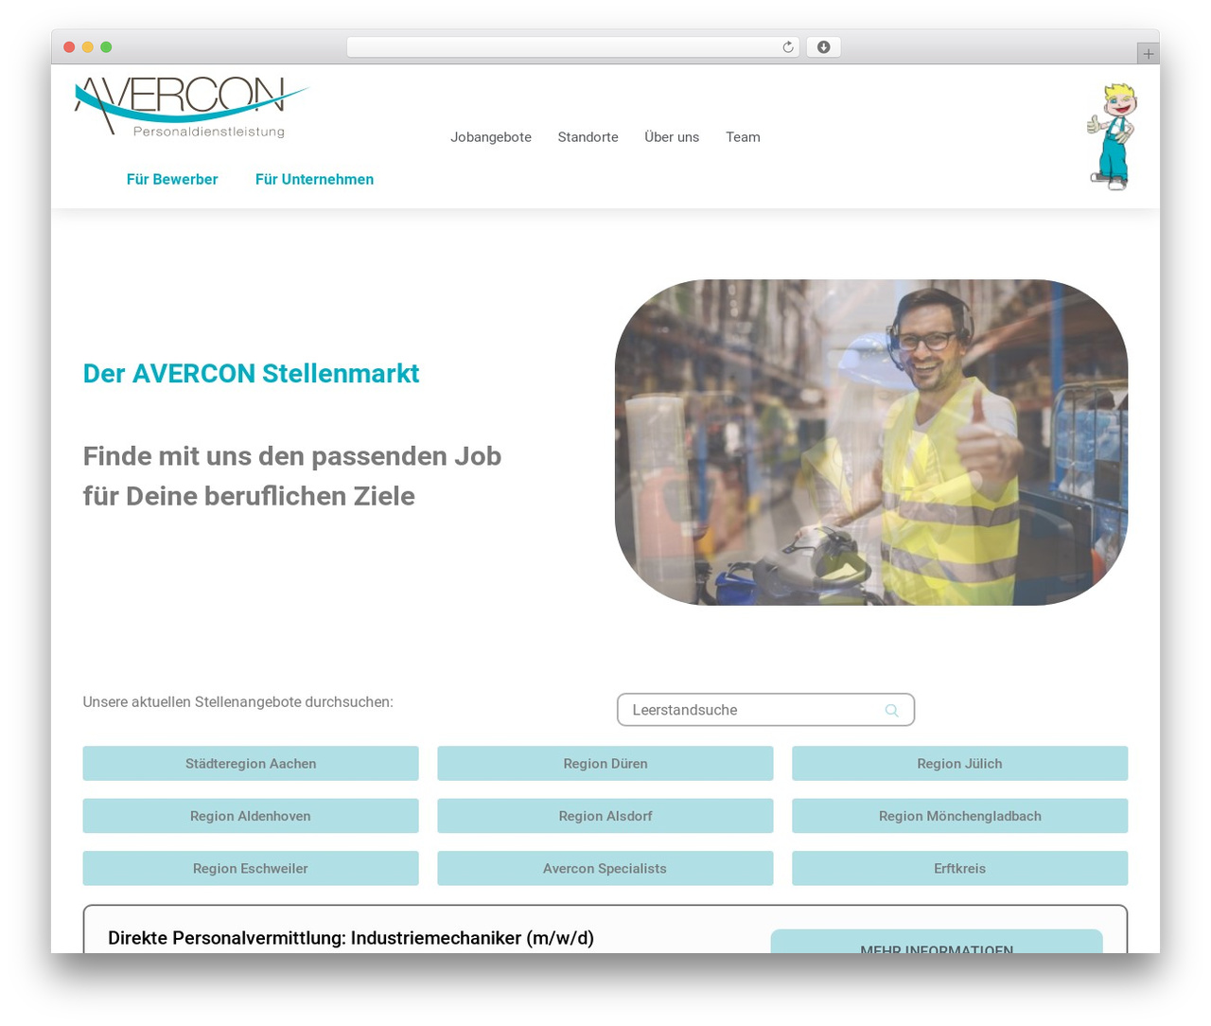Select the Für Unternehmen link
Viewport: 1211px width, 1026px height.
click(x=314, y=179)
